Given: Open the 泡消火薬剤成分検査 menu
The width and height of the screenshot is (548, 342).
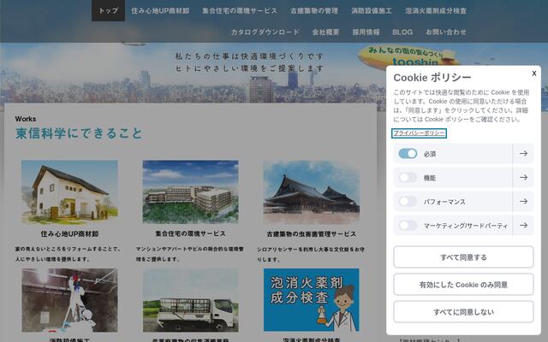Looking at the screenshot, I should (436, 11).
